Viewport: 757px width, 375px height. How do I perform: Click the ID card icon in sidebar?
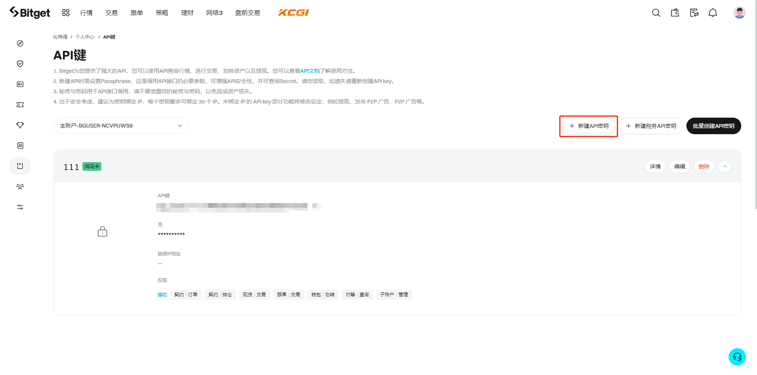point(20,84)
